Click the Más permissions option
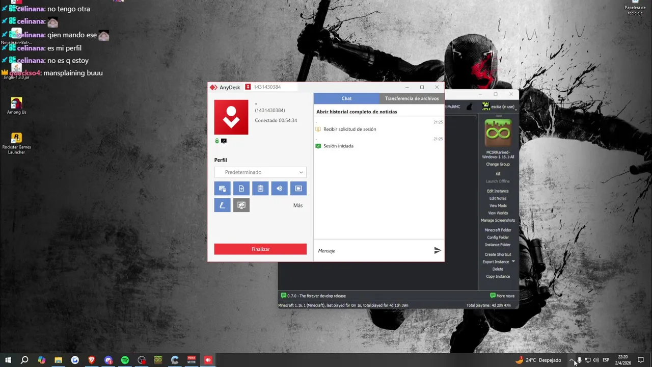 (x=298, y=205)
